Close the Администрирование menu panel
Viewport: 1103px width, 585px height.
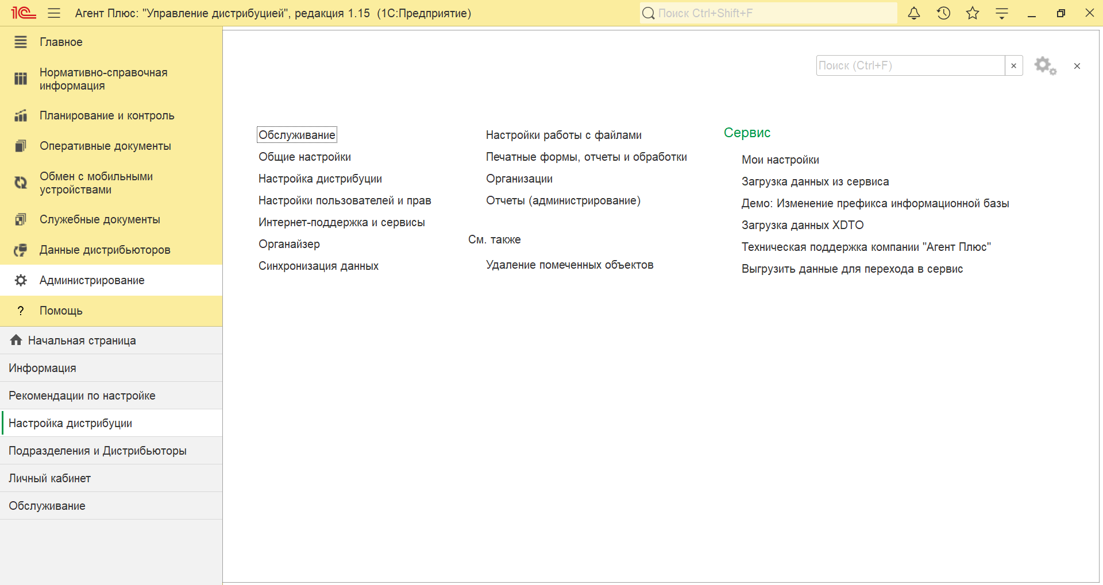click(x=1077, y=66)
